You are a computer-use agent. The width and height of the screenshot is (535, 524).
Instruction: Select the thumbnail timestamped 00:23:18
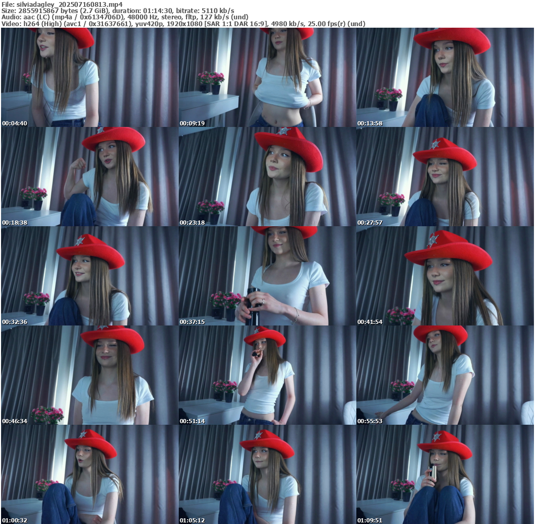tap(267, 177)
